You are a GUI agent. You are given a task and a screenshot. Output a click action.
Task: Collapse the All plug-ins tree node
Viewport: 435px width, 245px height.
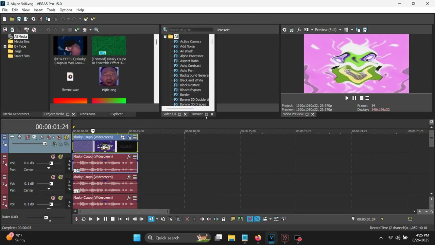tap(165, 37)
